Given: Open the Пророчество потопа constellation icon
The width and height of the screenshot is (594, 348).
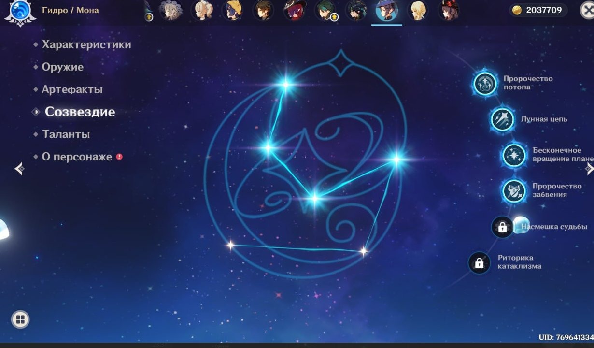Looking at the screenshot, I should point(485,83).
